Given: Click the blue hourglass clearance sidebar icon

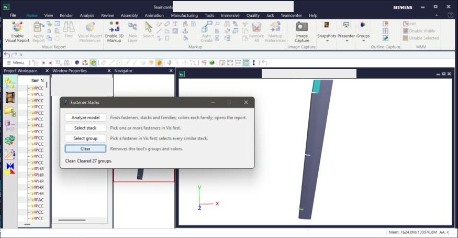Looking at the screenshot, I should tap(10, 168).
